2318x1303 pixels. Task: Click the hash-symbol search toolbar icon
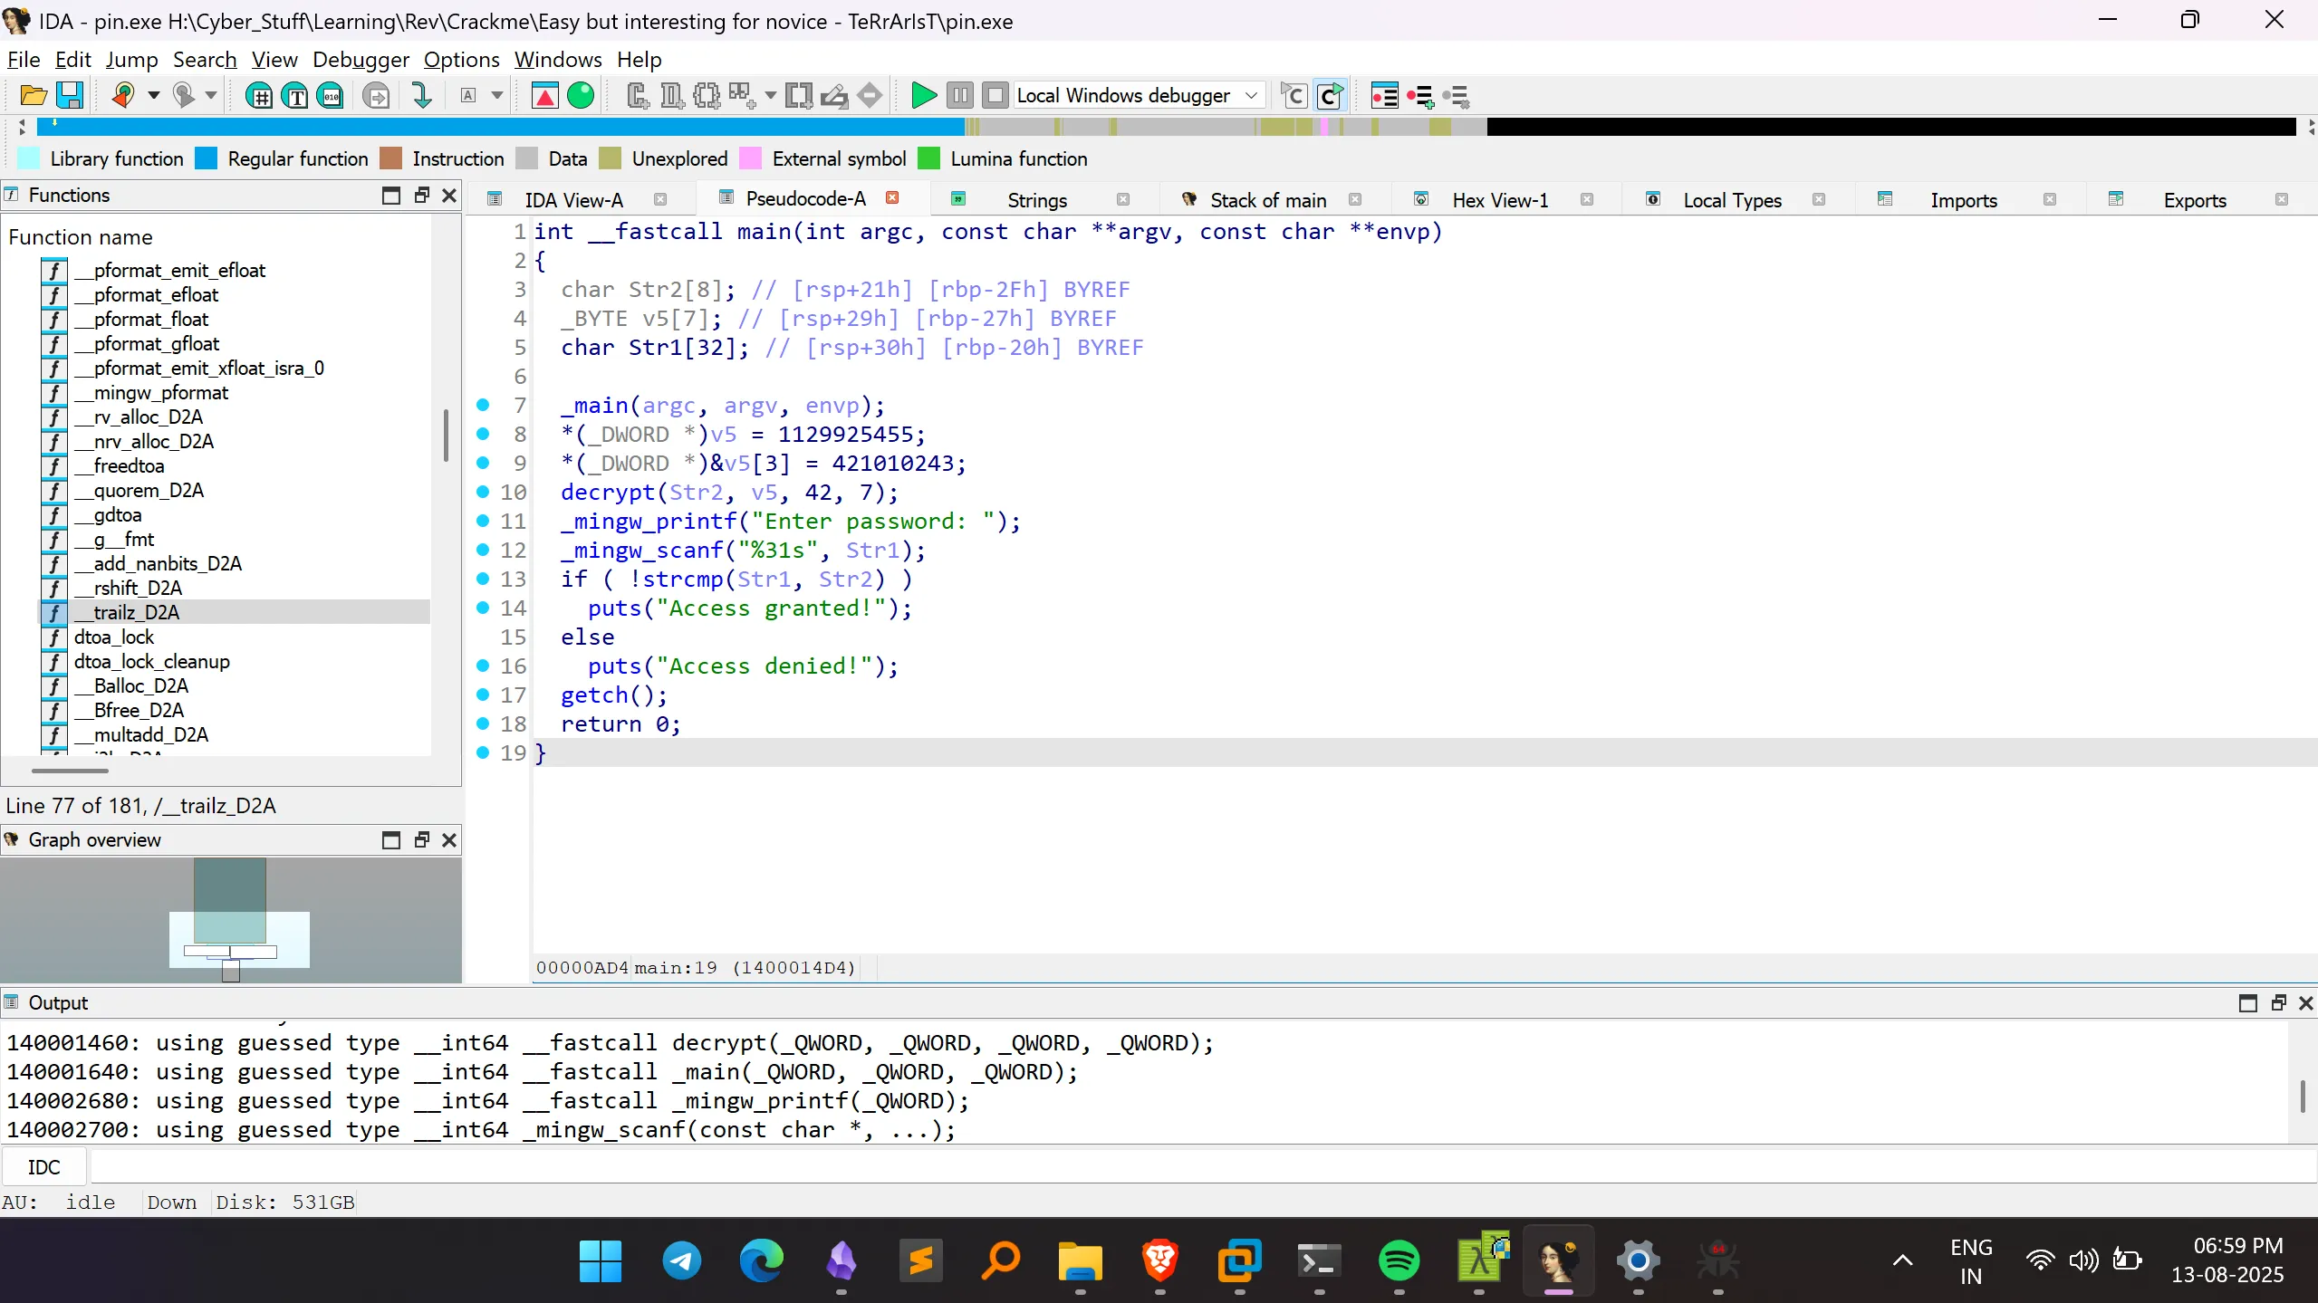[259, 95]
